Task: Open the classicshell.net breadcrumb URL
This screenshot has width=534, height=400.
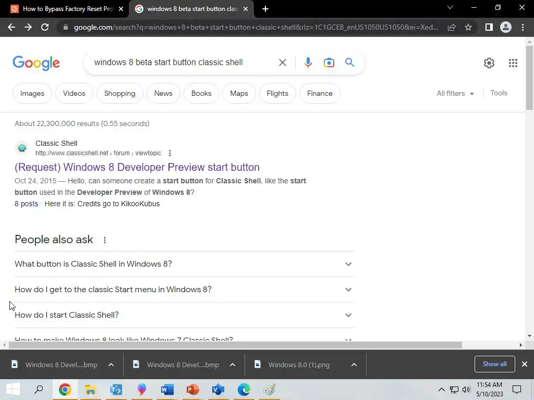Action: point(98,153)
